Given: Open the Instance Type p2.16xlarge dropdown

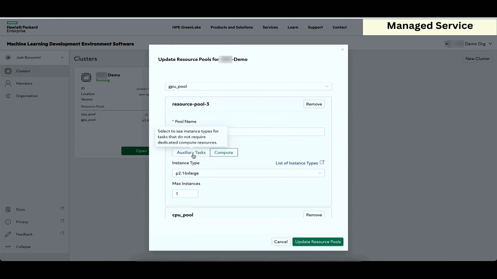Looking at the screenshot, I should point(248,173).
